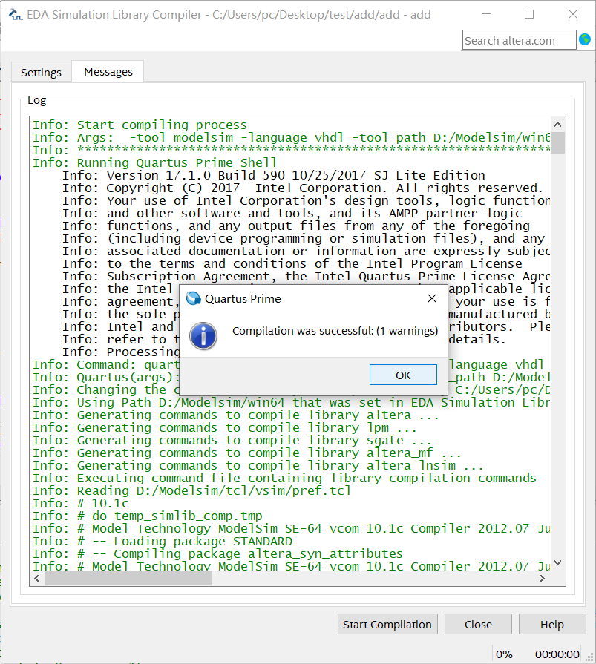Close the EDA Simulation Library Compiler window

pyautogui.click(x=573, y=14)
